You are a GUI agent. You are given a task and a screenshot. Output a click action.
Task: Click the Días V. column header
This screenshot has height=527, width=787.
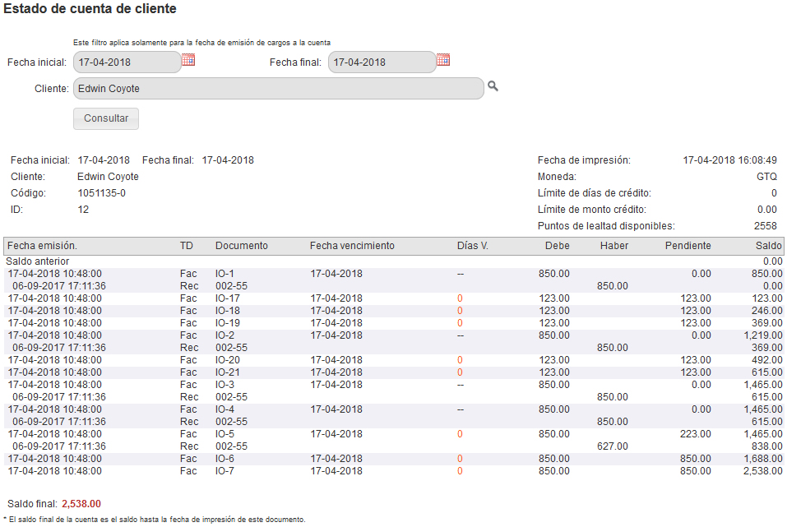tap(472, 246)
